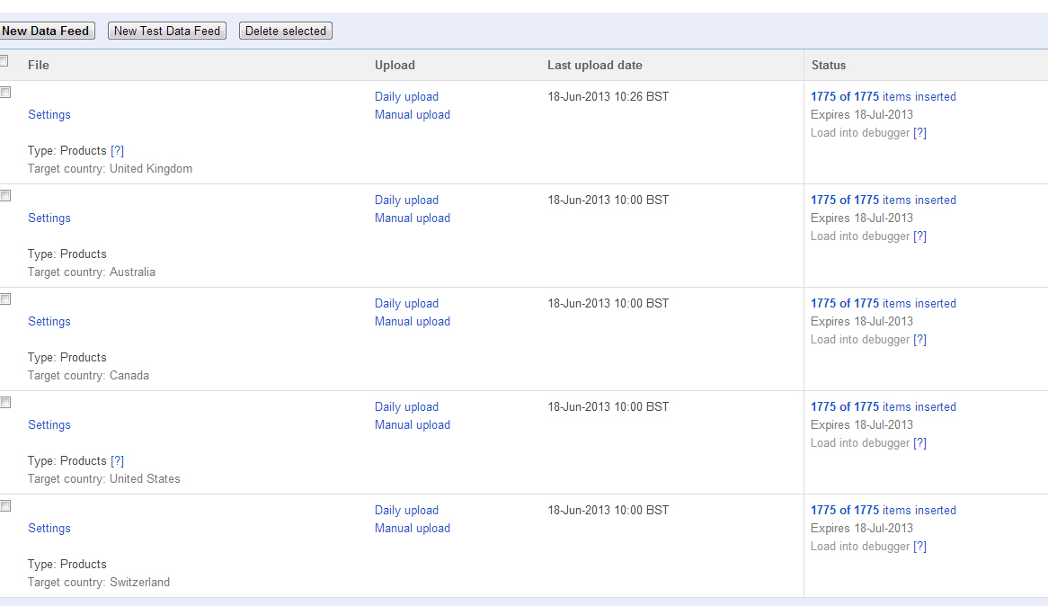1048x606 pixels.
Task: Click the Delete selected button
Action: (286, 31)
